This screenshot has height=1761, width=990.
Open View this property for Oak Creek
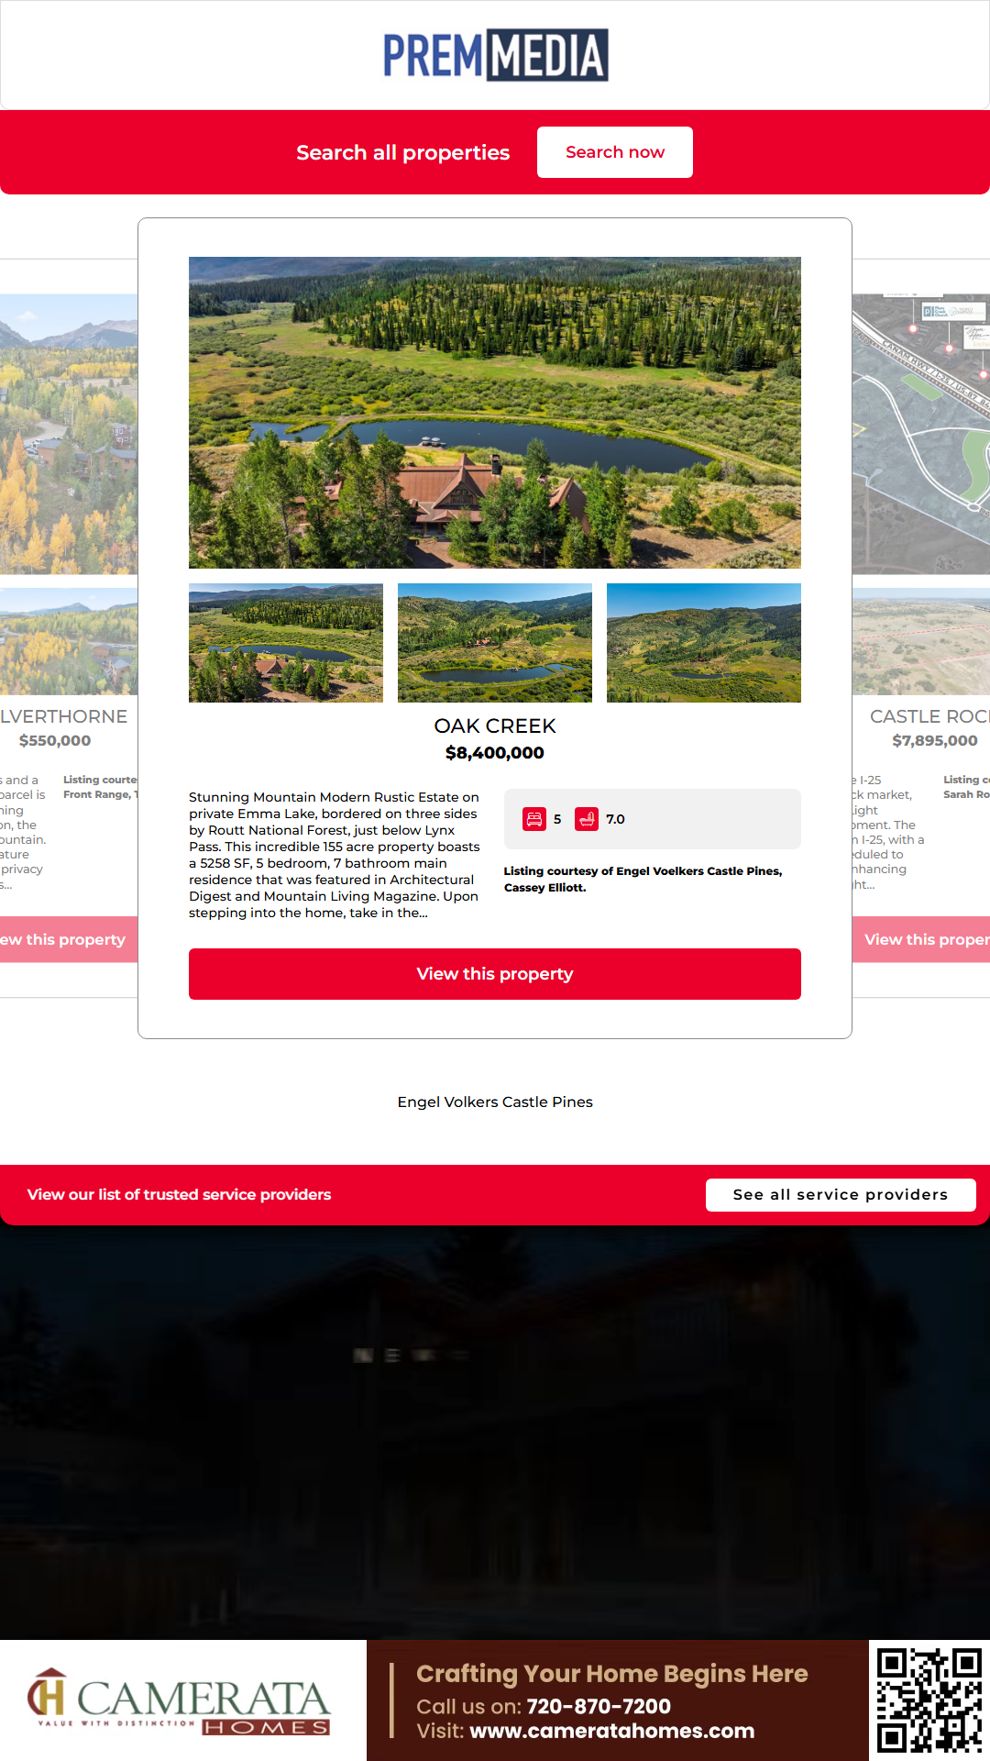click(495, 974)
